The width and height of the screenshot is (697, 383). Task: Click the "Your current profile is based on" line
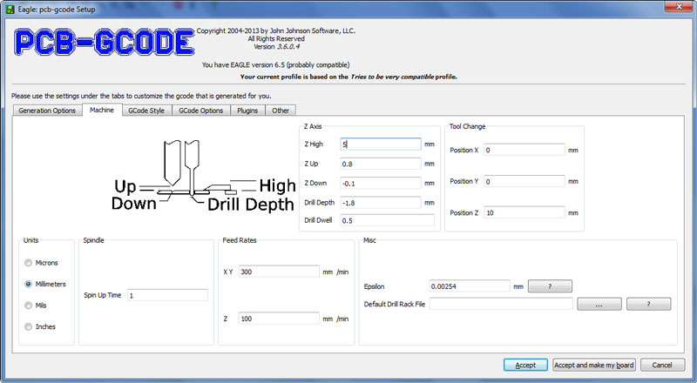(x=348, y=77)
